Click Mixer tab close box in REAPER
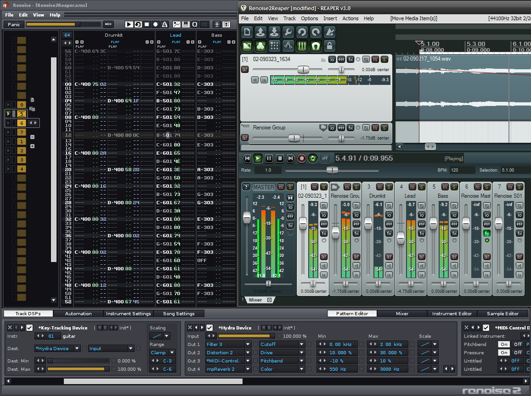This screenshot has width=531, height=396. click(269, 300)
